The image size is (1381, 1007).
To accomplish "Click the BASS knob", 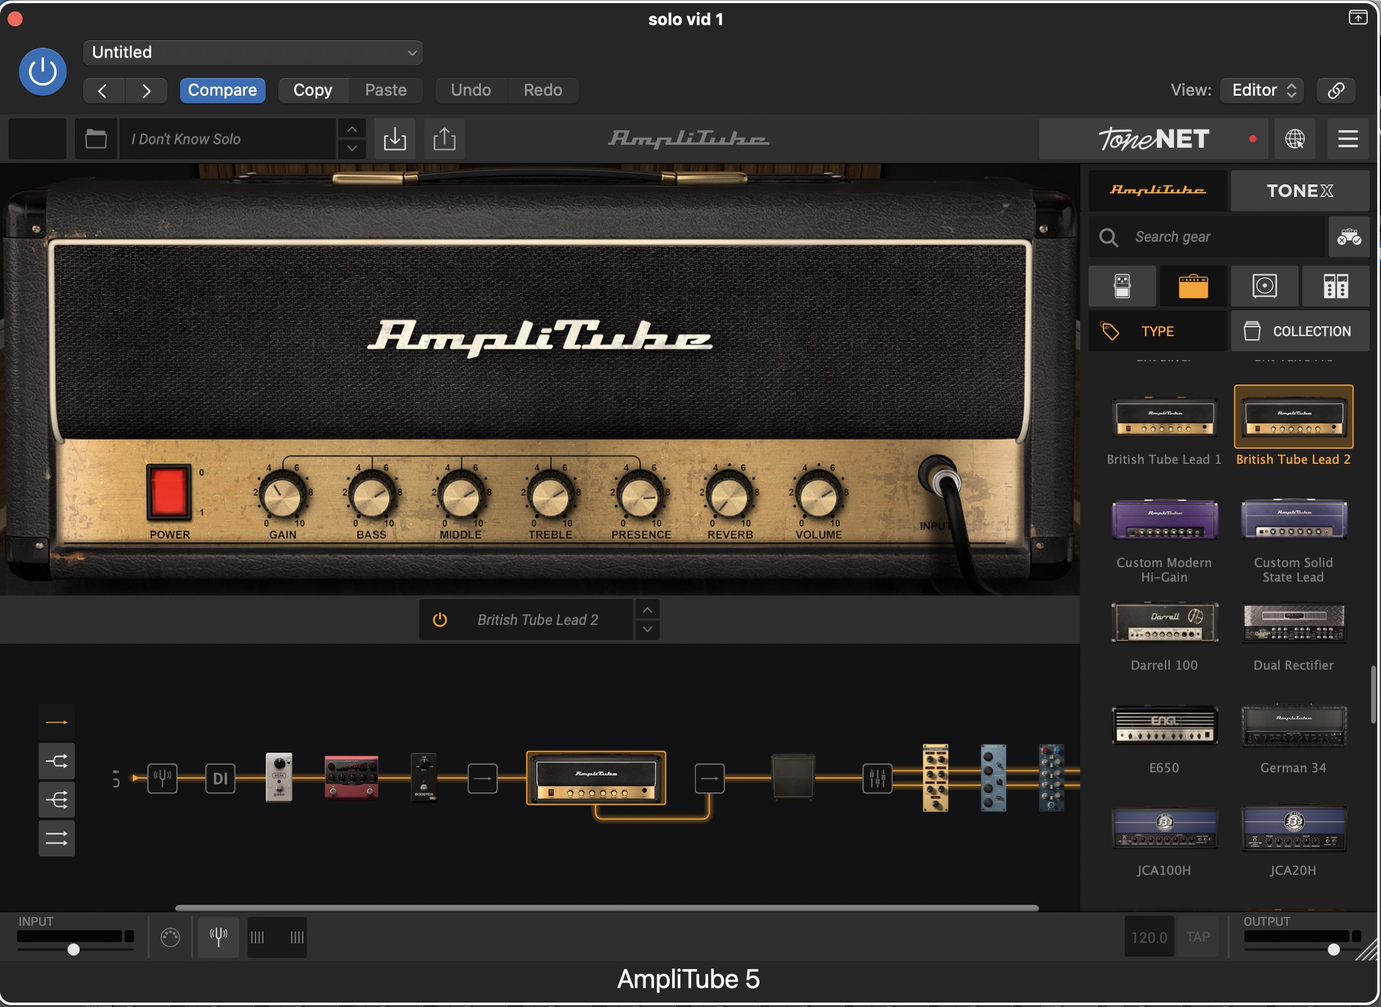I will pyautogui.click(x=372, y=497).
